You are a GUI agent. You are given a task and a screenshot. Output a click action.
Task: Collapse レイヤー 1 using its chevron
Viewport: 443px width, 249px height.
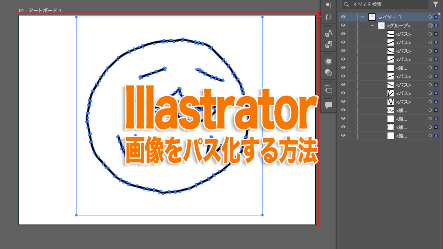point(363,17)
